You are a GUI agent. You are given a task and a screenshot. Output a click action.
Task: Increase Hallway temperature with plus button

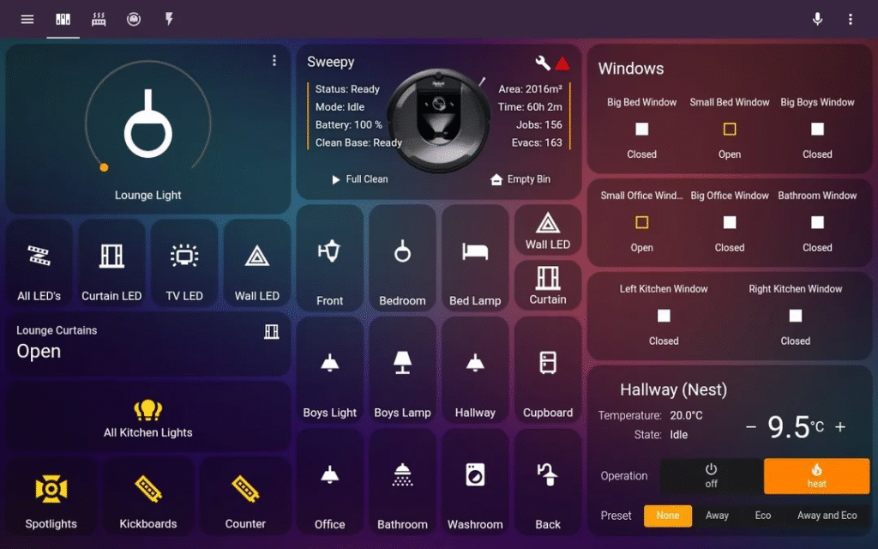click(839, 427)
